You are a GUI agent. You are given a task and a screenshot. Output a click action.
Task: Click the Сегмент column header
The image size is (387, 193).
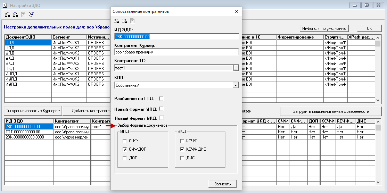(x=69, y=37)
